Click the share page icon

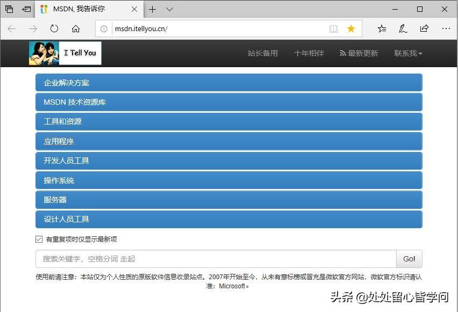click(424, 28)
